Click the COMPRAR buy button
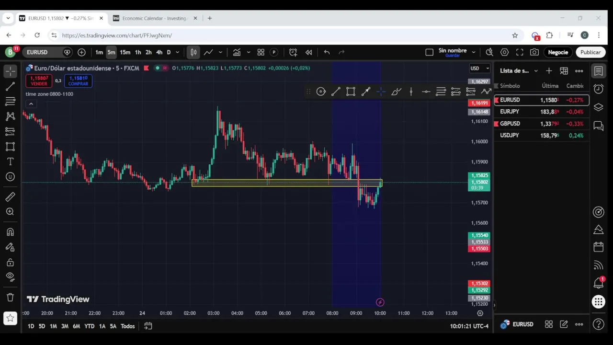Screen dimensions: 613x345 78,81
